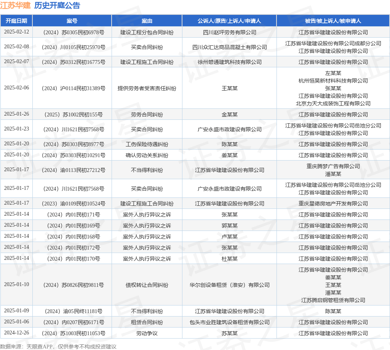Click the hearing date 2025-02-06
This screenshot has width=390, height=350.
pyautogui.click(x=16, y=87)
